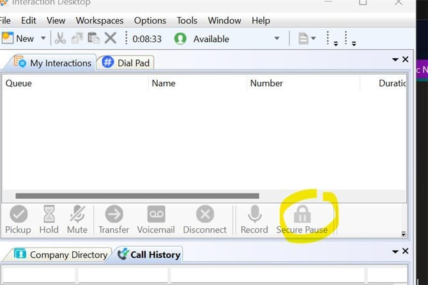Click the New interaction button
Viewport: 428px width, 285px height.
pos(18,38)
